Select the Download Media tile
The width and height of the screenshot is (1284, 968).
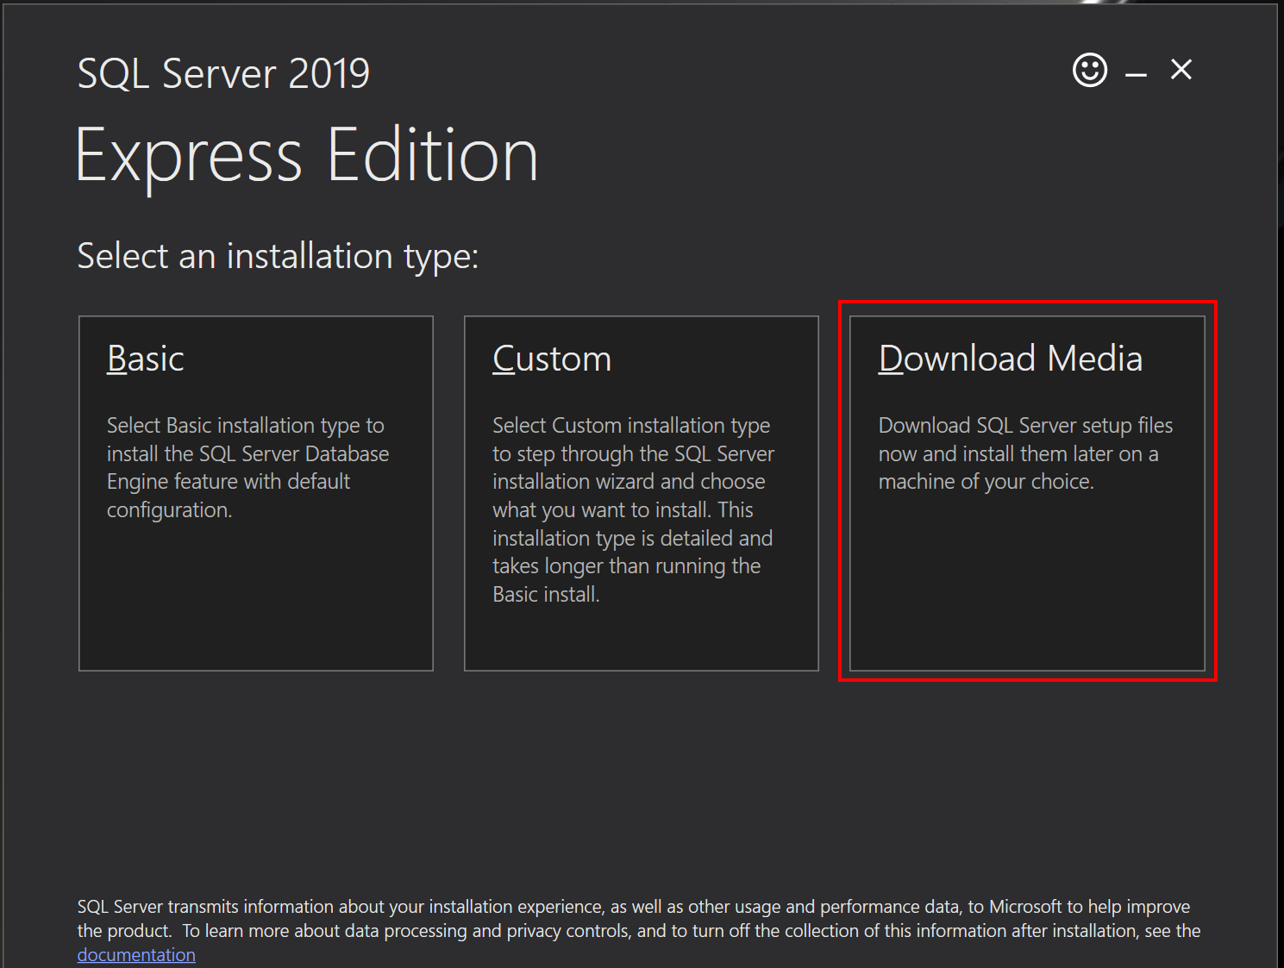[1027, 493]
